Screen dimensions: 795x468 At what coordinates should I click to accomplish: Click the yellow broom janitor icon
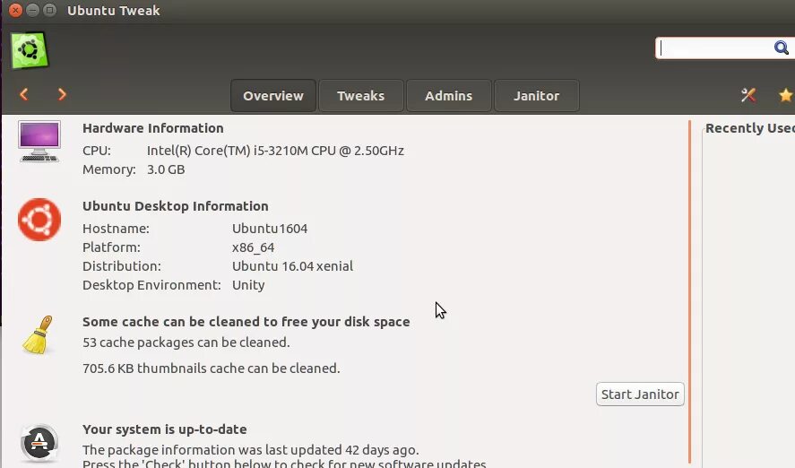point(39,335)
